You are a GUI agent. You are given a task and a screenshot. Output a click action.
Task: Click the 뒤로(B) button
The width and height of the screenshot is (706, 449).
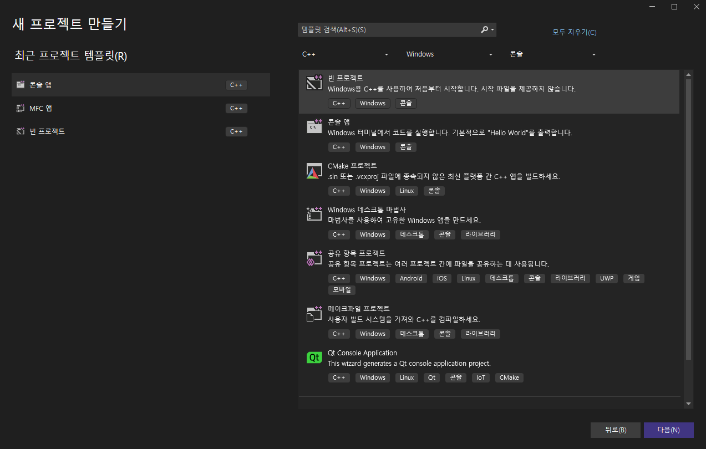[x=616, y=430]
